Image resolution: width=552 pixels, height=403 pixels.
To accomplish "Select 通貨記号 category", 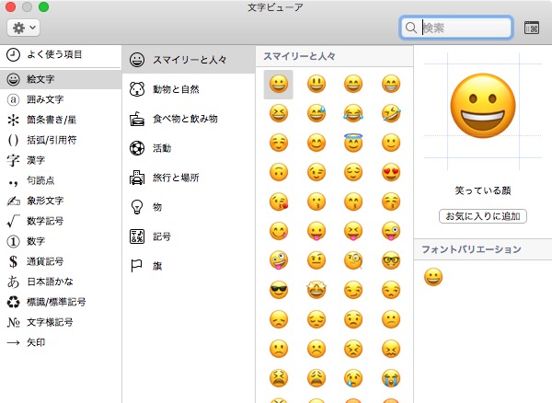I will [x=61, y=261].
